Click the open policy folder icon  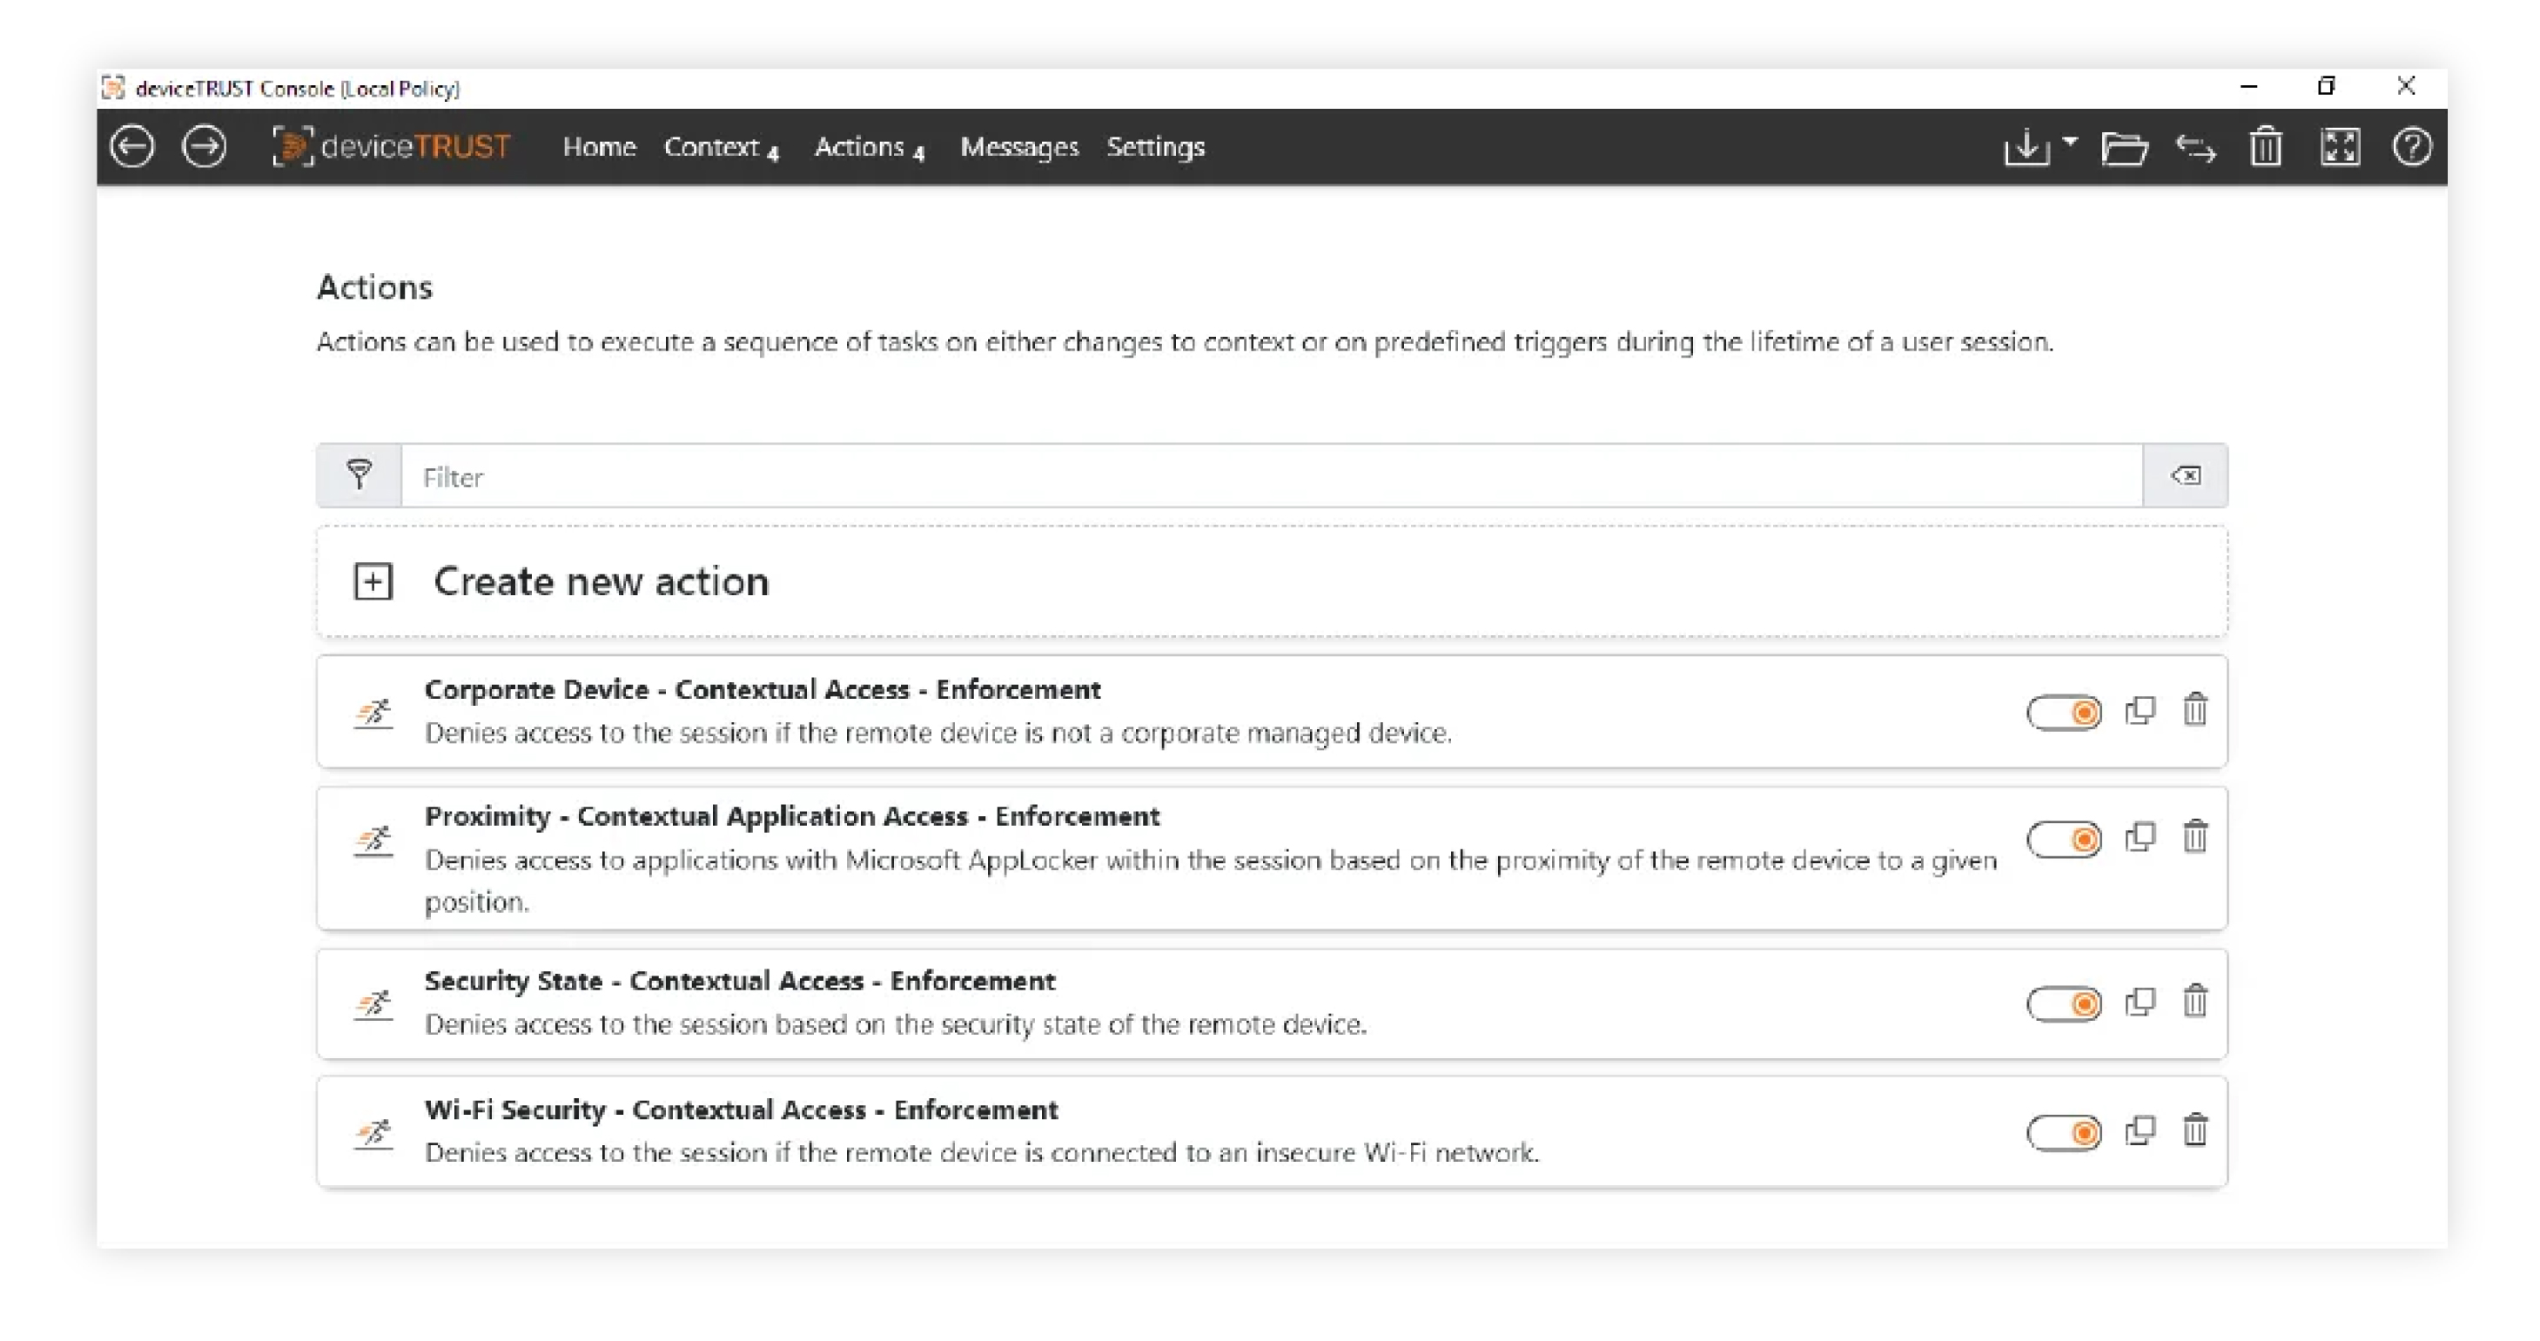pos(2123,148)
